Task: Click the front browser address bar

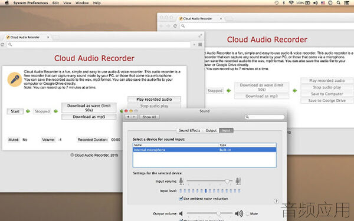Action: (x=99, y=45)
